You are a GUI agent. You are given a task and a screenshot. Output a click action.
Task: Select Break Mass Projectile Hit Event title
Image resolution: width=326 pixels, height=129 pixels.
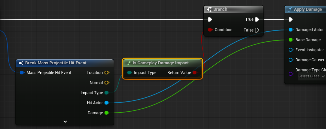[x=56, y=63]
